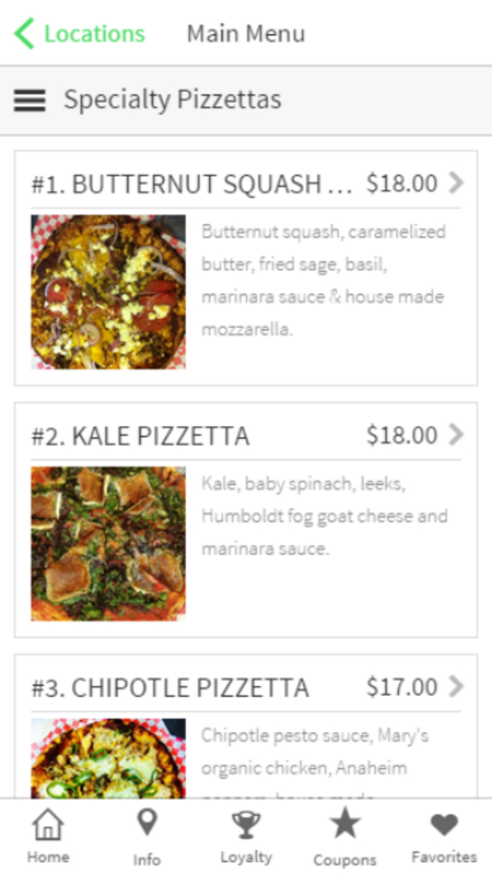The width and height of the screenshot is (492, 873).
Task: Go back to Locations
Action: coord(94,34)
